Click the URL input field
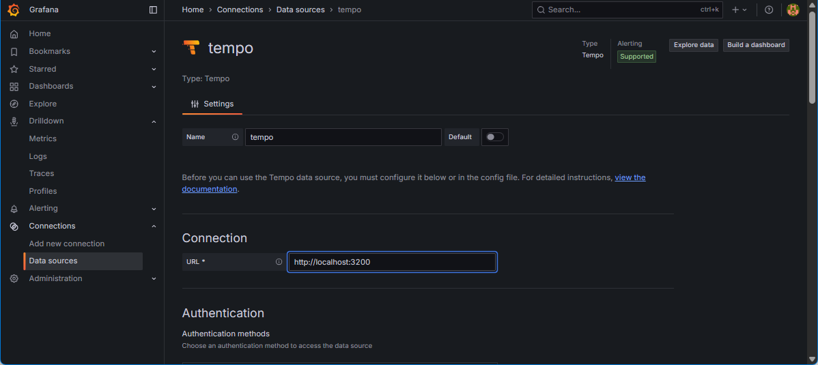This screenshot has height=365, width=818. click(392, 262)
